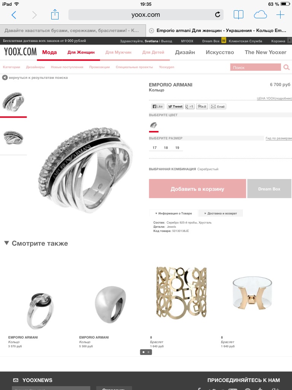Click the search magnifier icon
292x390 pixels.
tap(287, 67)
